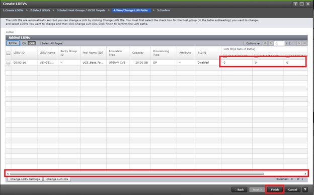This screenshot has width=314, height=195.
Task: Sort by Parity Group ID column header
Action: click(69, 53)
